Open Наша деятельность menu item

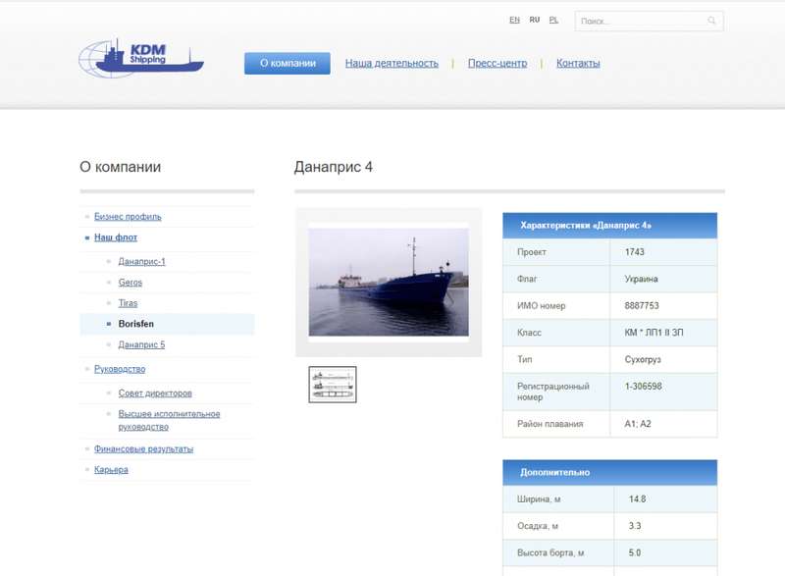click(392, 64)
